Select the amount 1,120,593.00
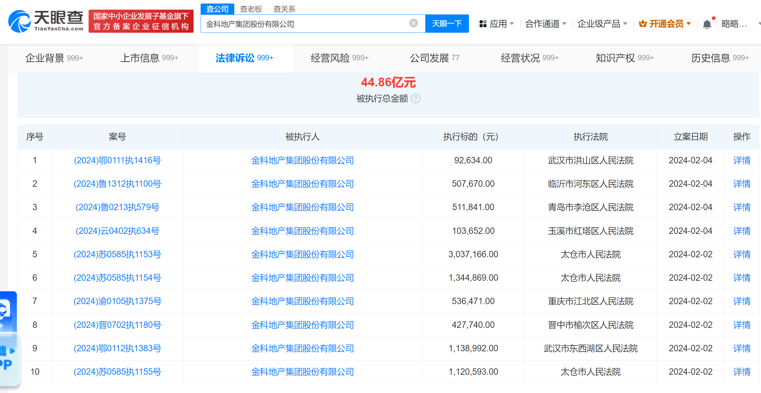Image resolution: width=761 pixels, height=393 pixels. (473, 372)
